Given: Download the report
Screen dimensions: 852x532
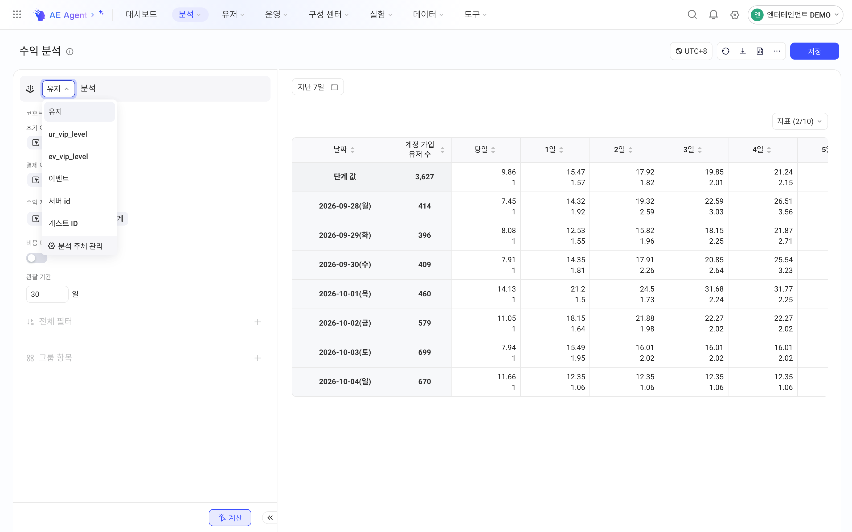Looking at the screenshot, I should [x=743, y=51].
